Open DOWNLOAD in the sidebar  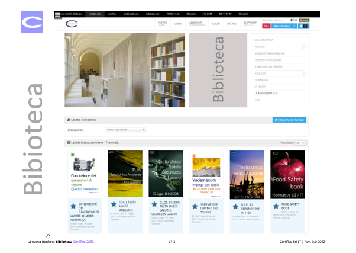(261, 80)
